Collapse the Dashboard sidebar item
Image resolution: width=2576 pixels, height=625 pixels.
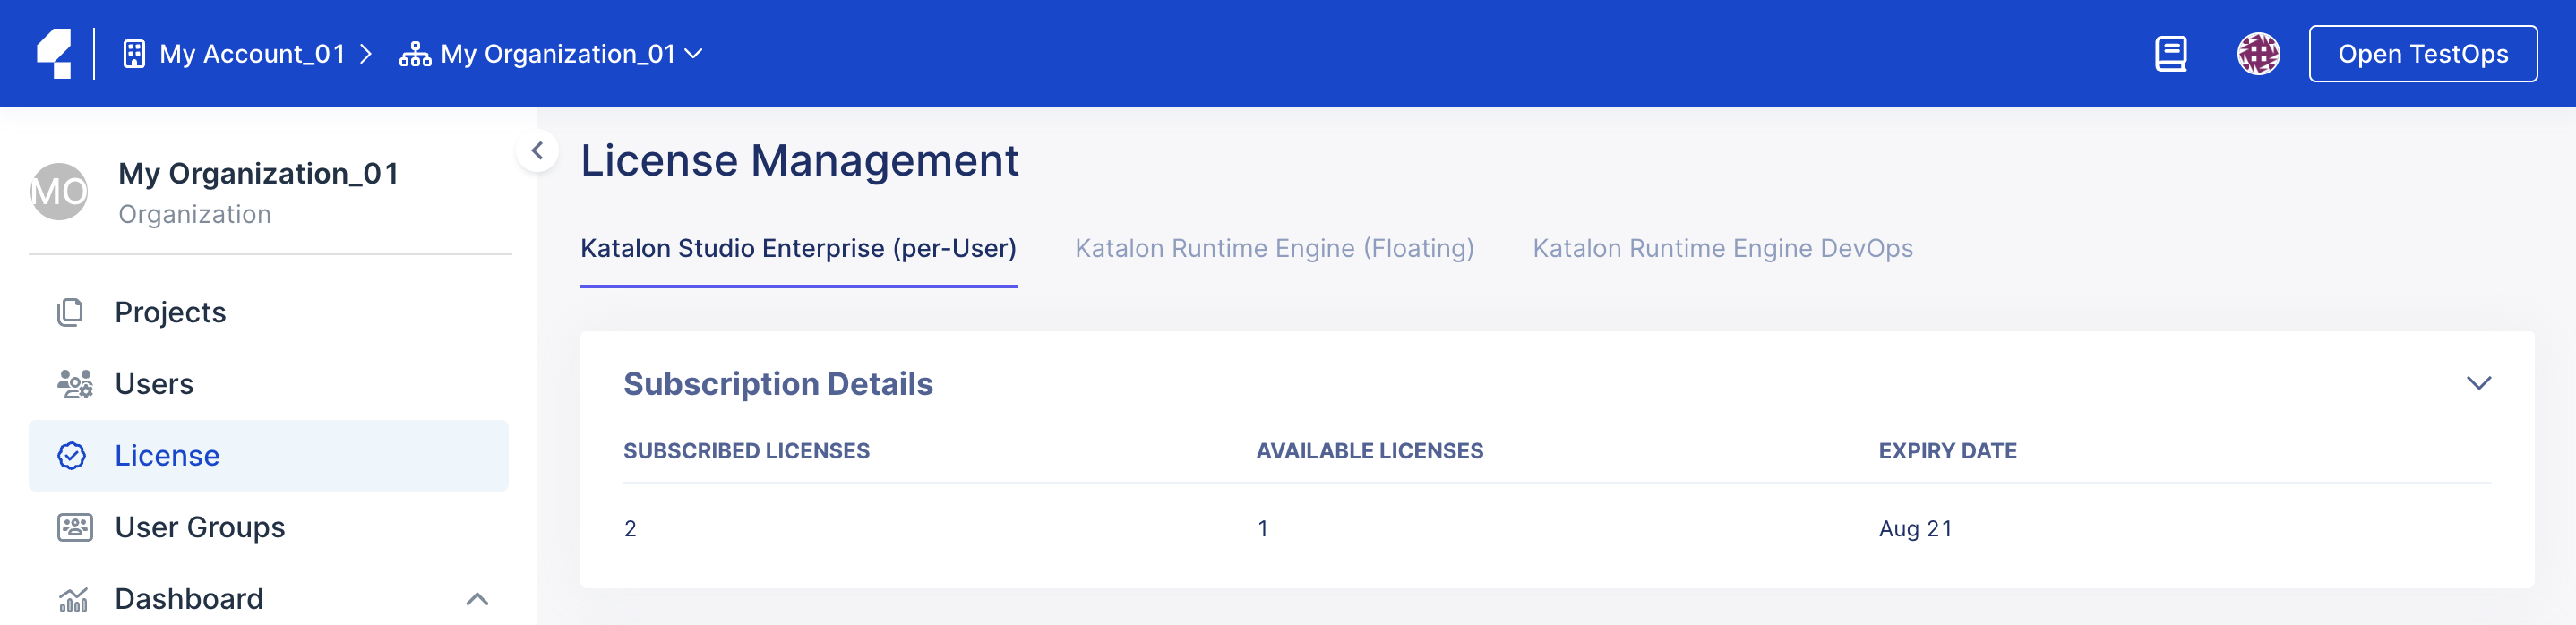(x=478, y=598)
